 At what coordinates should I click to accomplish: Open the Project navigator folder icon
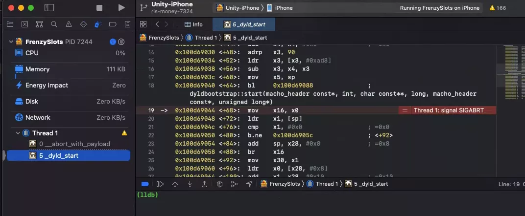pyautogui.click(x=10, y=24)
